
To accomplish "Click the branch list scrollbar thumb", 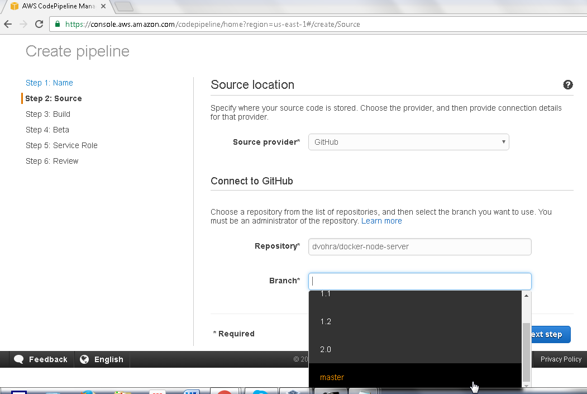I will (526, 352).
